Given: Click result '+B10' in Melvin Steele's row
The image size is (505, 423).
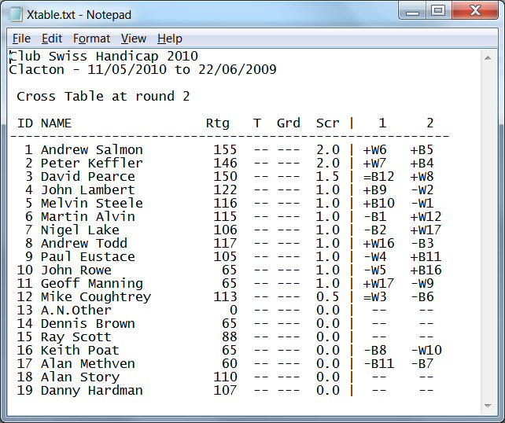Looking at the screenshot, I should point(378,203).
